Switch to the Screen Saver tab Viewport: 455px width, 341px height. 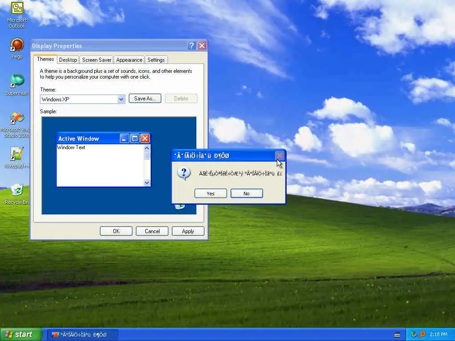[96, 60]
